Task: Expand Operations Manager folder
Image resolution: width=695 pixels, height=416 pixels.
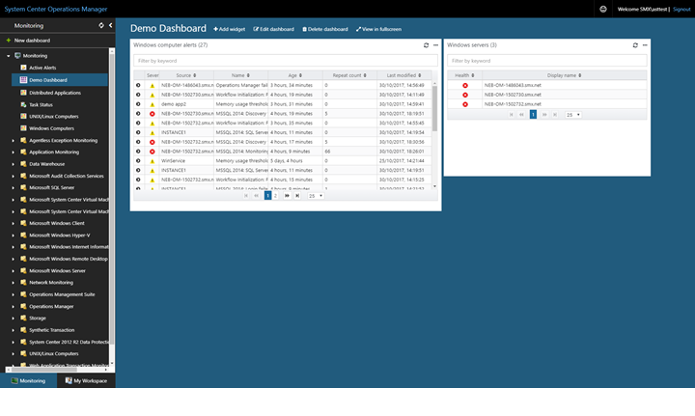Action: (13, 307)
